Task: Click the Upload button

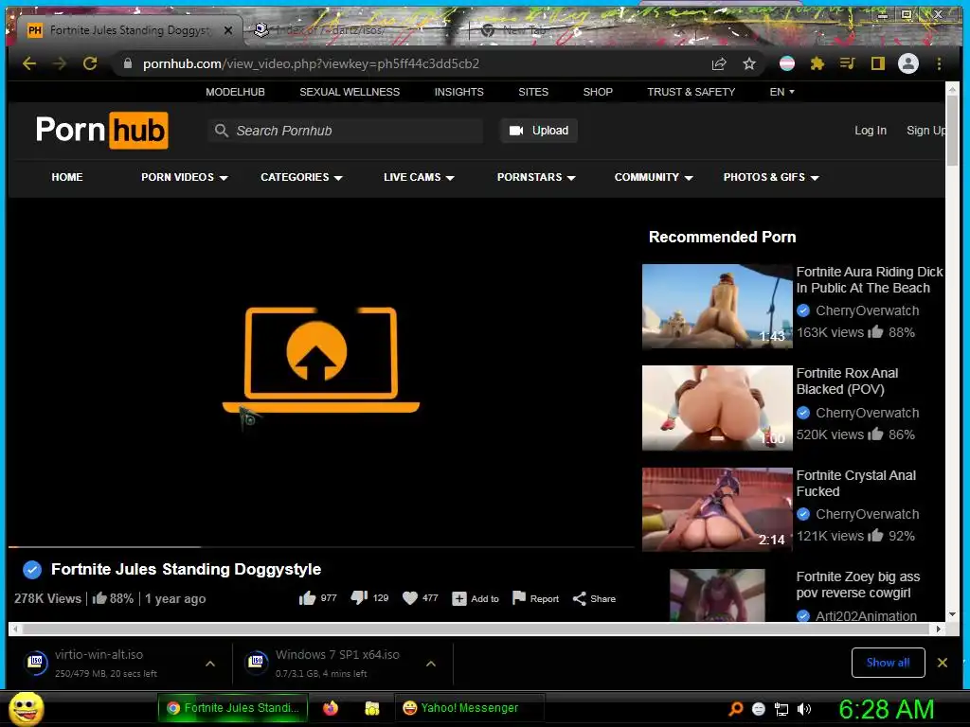Action: pyautogui.click(x=539, y=131)
